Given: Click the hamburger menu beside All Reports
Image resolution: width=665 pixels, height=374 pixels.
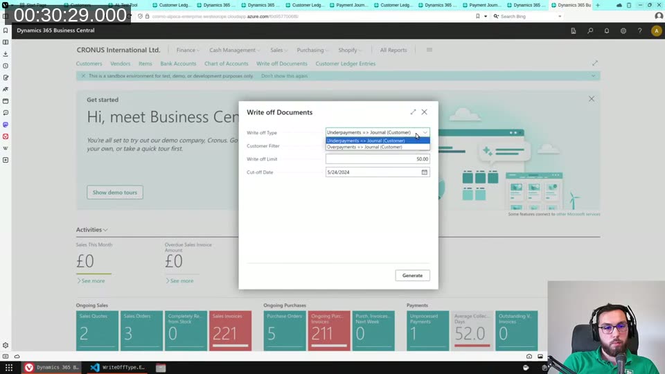Looking at the screenshot, I should 429,50.
